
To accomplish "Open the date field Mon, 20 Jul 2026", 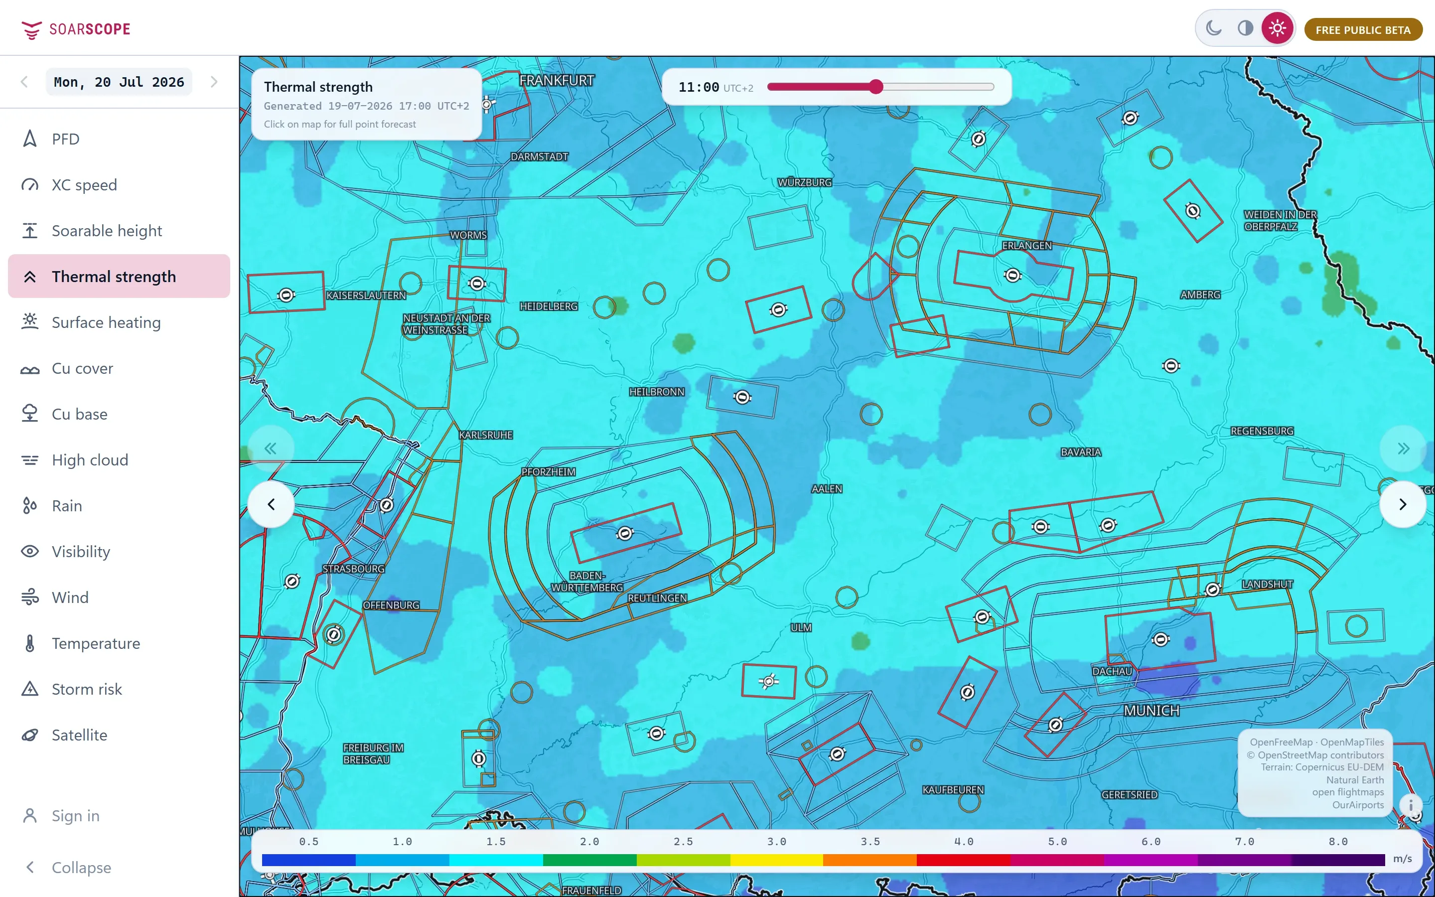I will (x=119, y=82).
